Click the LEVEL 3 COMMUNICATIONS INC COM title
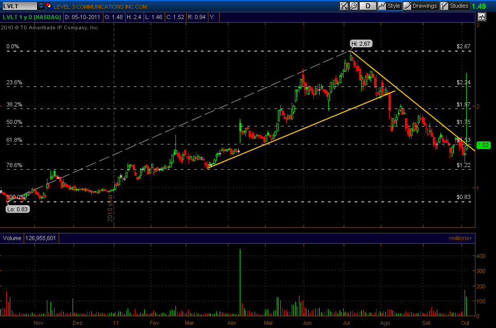The height and width of the screenshot is (328, 496). tap(100, 7)
